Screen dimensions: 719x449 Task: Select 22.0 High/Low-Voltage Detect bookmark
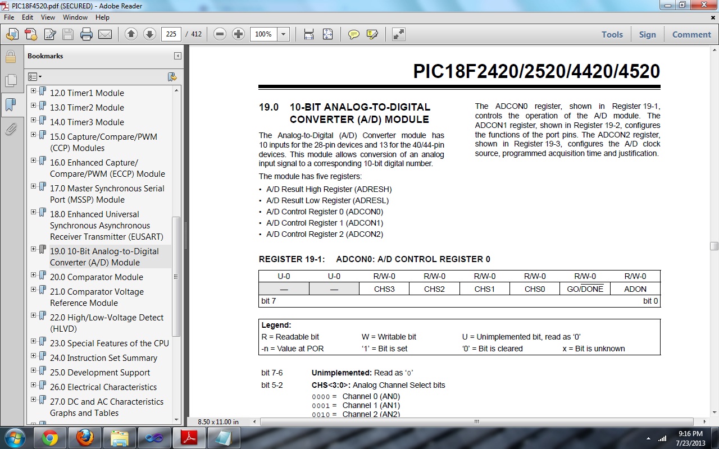(107, 323)
